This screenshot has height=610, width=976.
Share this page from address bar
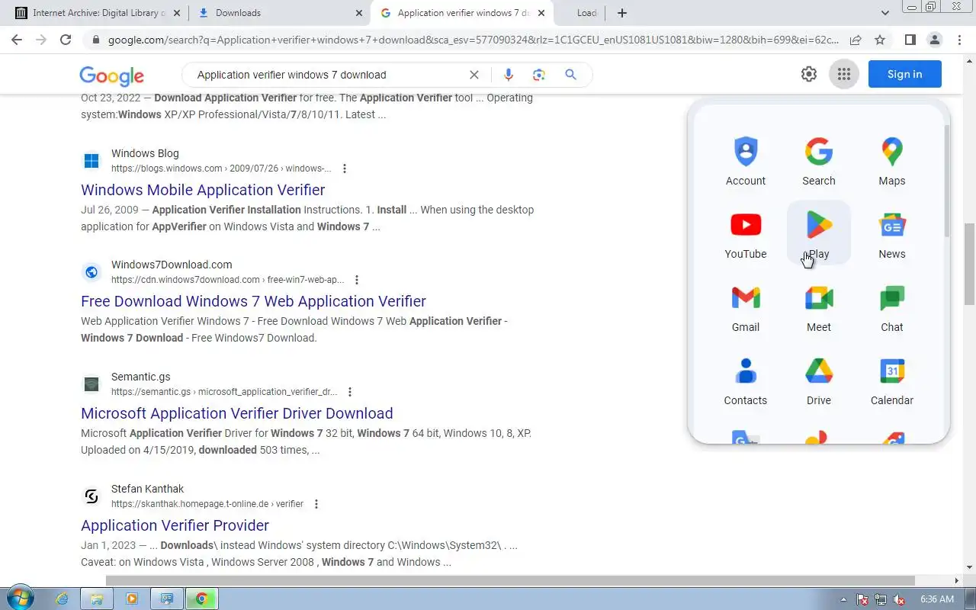pos(856,40)
